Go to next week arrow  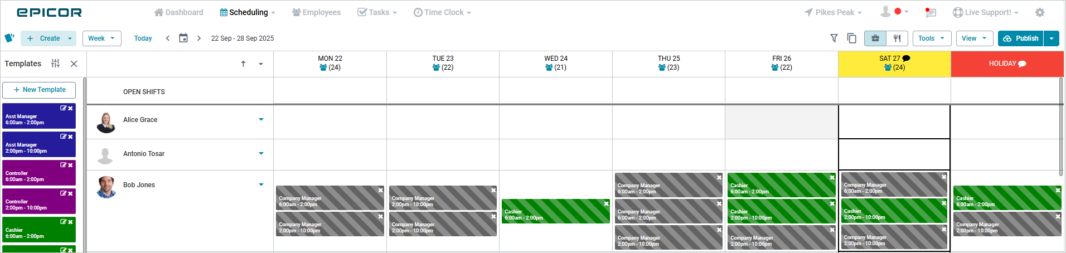pos(199,38)
